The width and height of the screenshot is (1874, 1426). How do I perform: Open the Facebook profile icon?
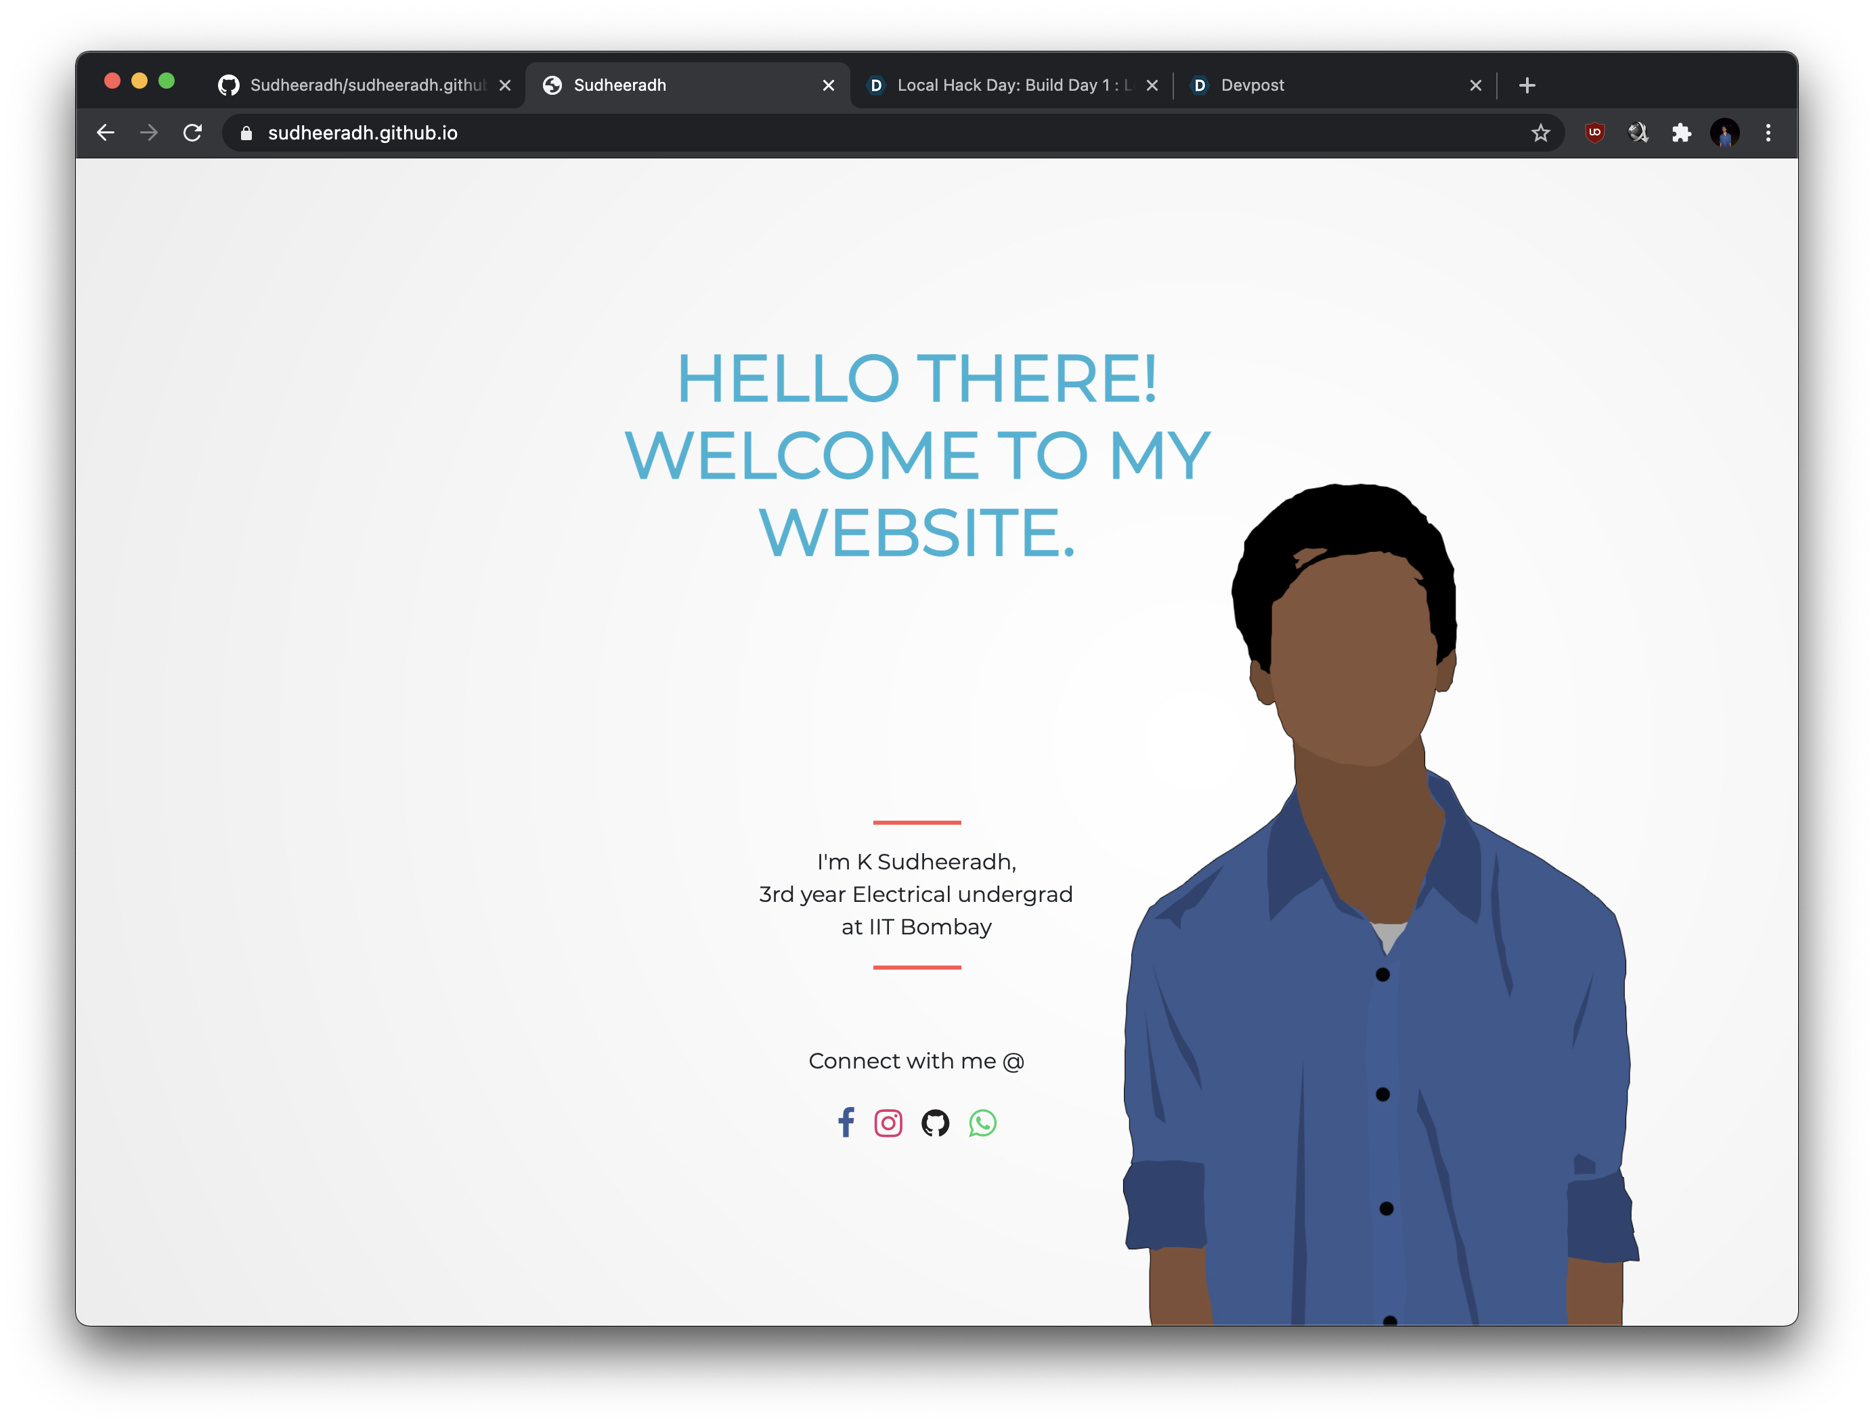846,1122
